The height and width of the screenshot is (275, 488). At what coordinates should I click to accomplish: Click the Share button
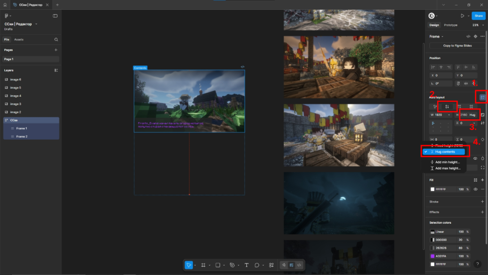point(478,16)
